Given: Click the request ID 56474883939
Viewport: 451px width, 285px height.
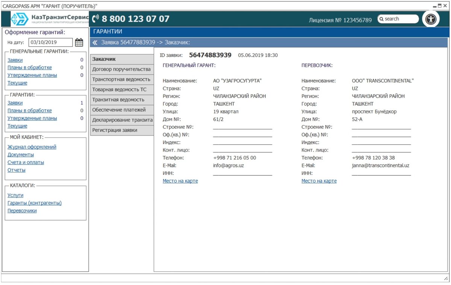Looking at the screenshot, I should pos(210,55).
